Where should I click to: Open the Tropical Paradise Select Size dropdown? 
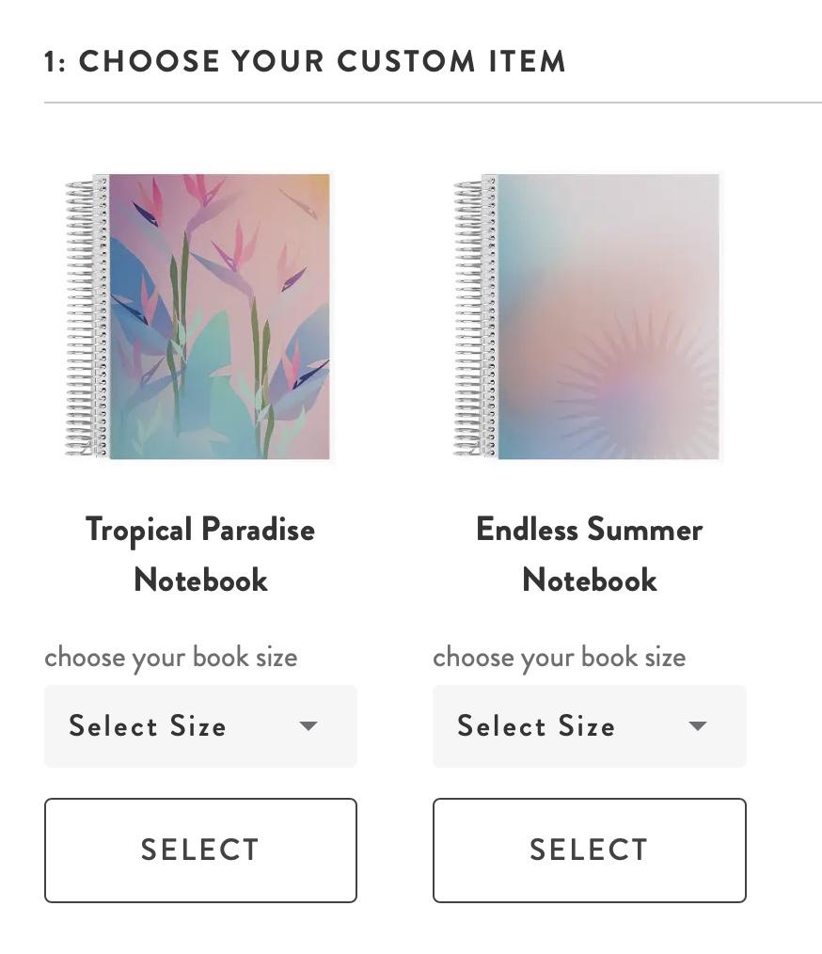point(200,726)
